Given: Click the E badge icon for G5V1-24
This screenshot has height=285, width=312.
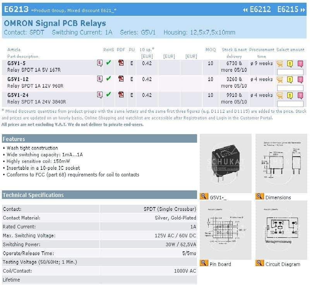Looking at the screenshot, I should [100, 95].
